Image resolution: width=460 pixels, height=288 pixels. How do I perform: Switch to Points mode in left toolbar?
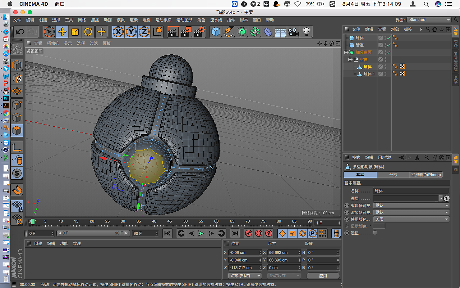pos(17,105)
